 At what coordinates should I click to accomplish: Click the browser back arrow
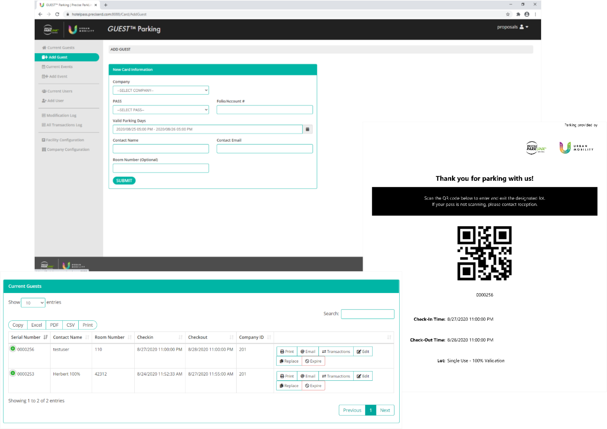click(x=40, y=14)
